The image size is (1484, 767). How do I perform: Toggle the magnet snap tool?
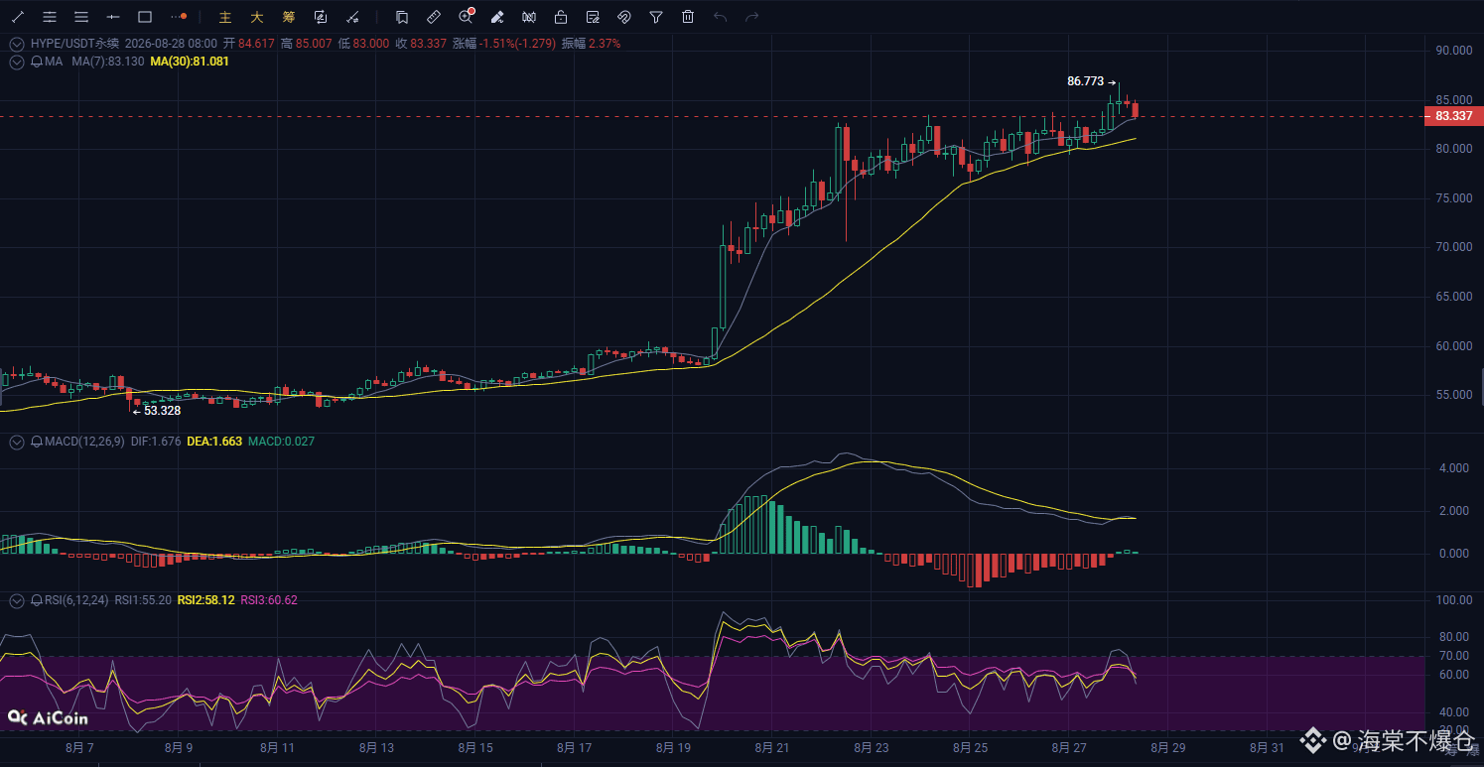pyautogui.click(x=624, y=17)
